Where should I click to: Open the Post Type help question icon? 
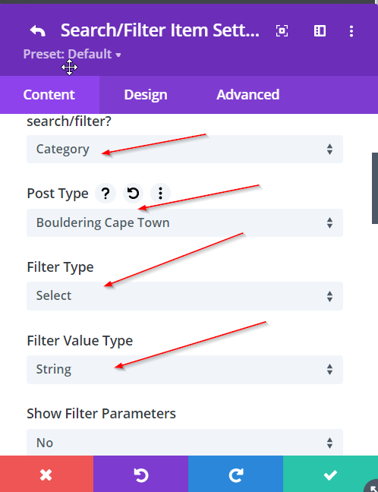coord(106,193)
